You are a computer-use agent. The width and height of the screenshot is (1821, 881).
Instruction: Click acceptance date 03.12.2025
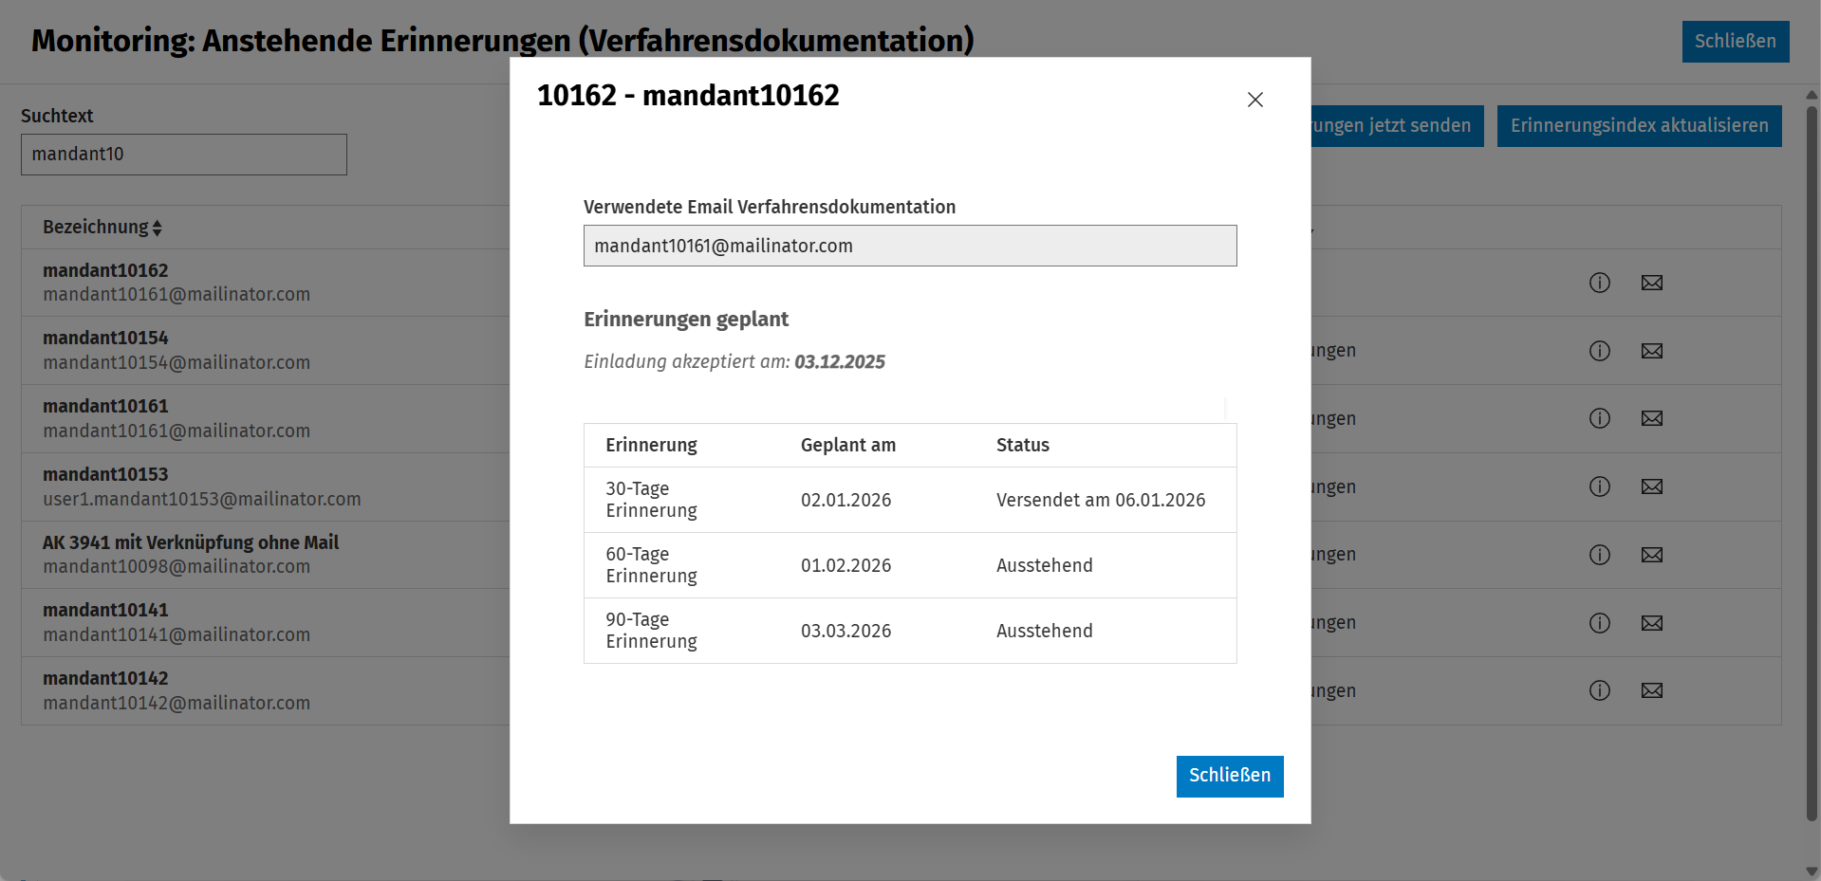[x=840, y=361]
